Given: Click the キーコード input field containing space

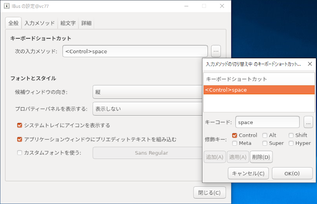Looking at the screenshot, I should (267, 122).
